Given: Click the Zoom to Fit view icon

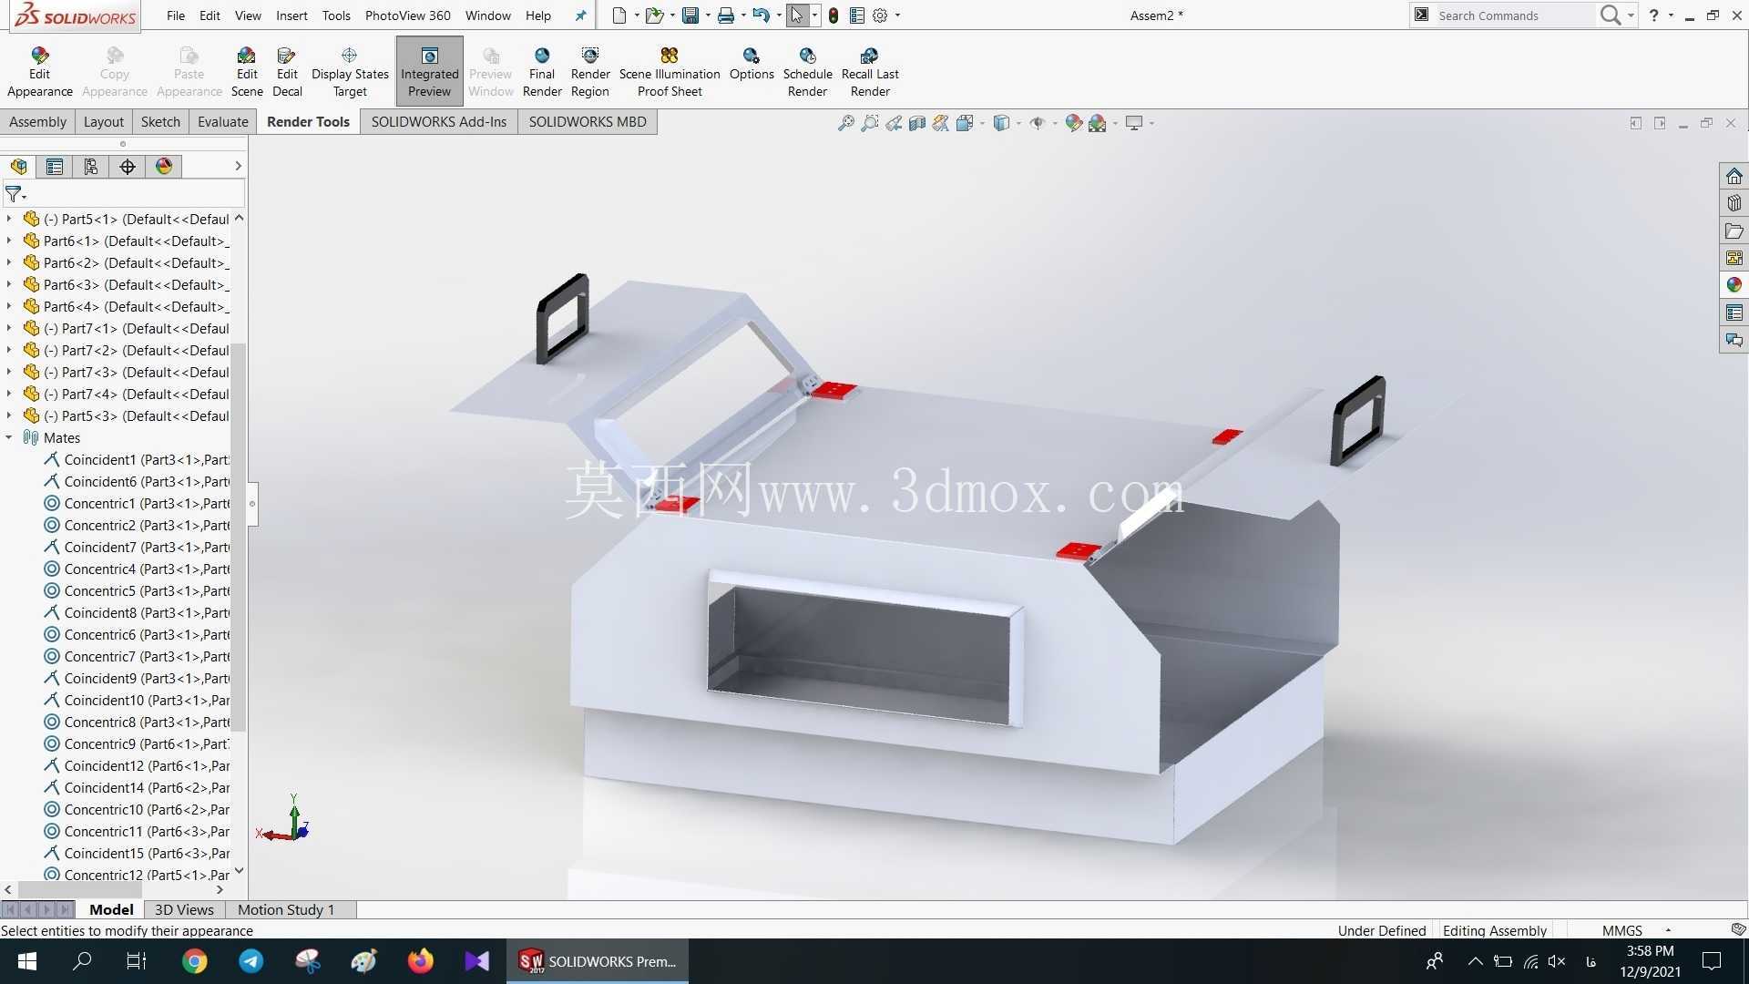Looking at the screenshot, I should click(846, 123).
